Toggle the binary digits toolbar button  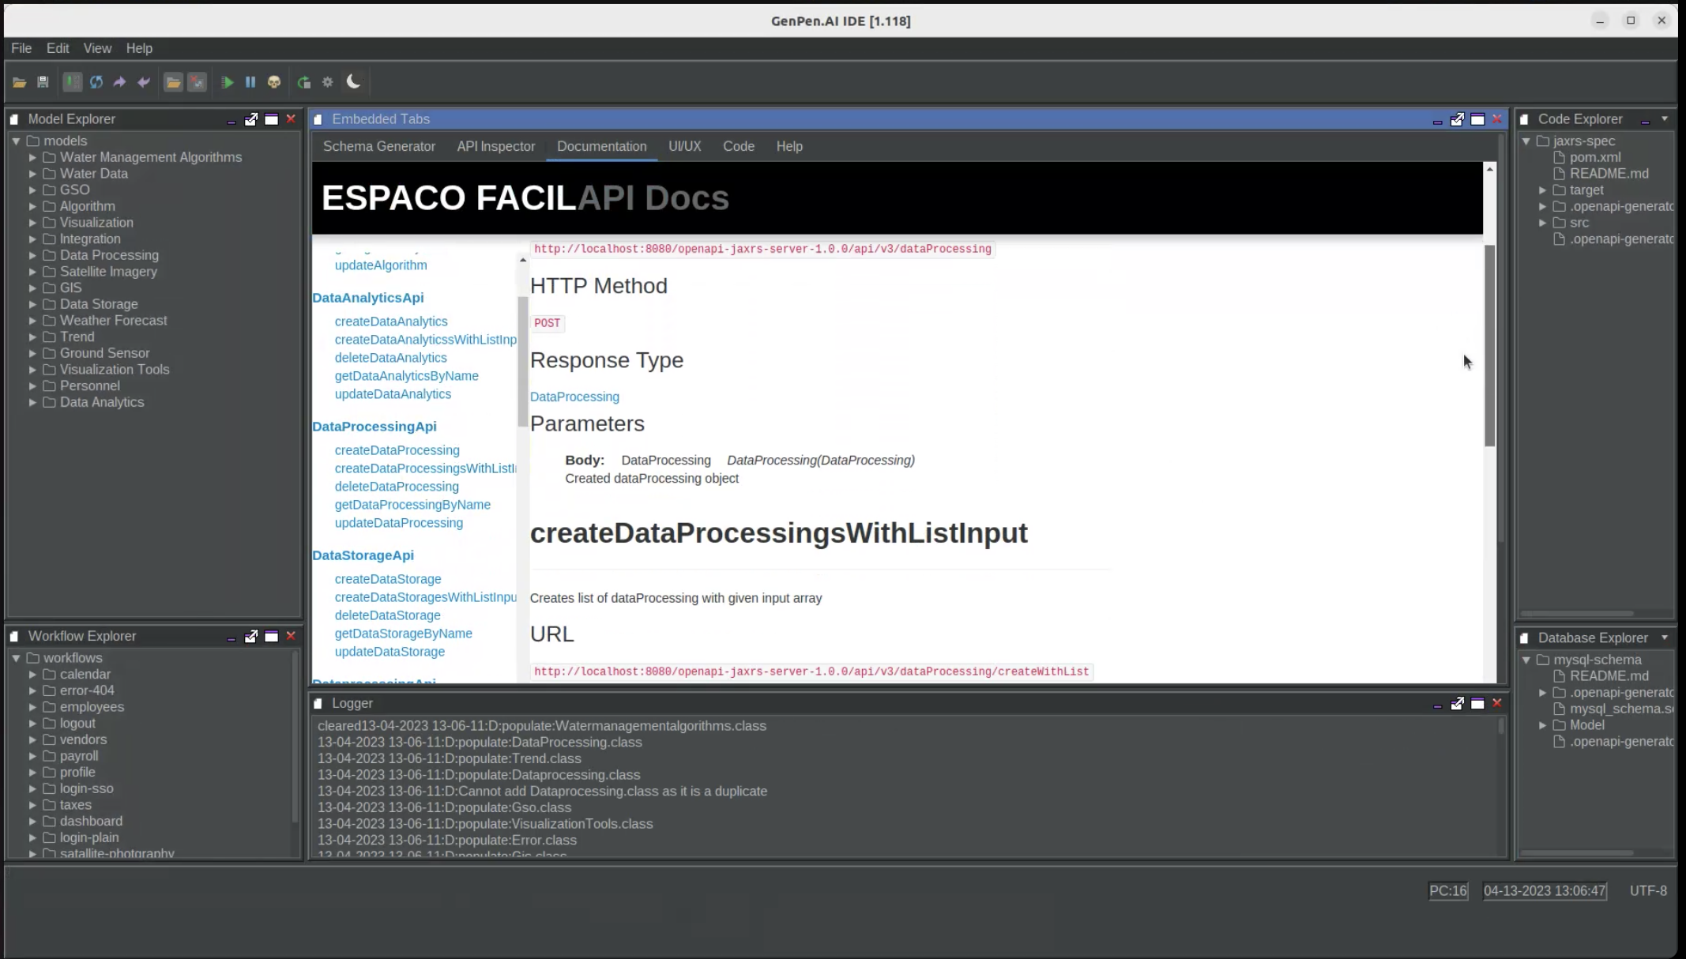[x=73, y=82]
